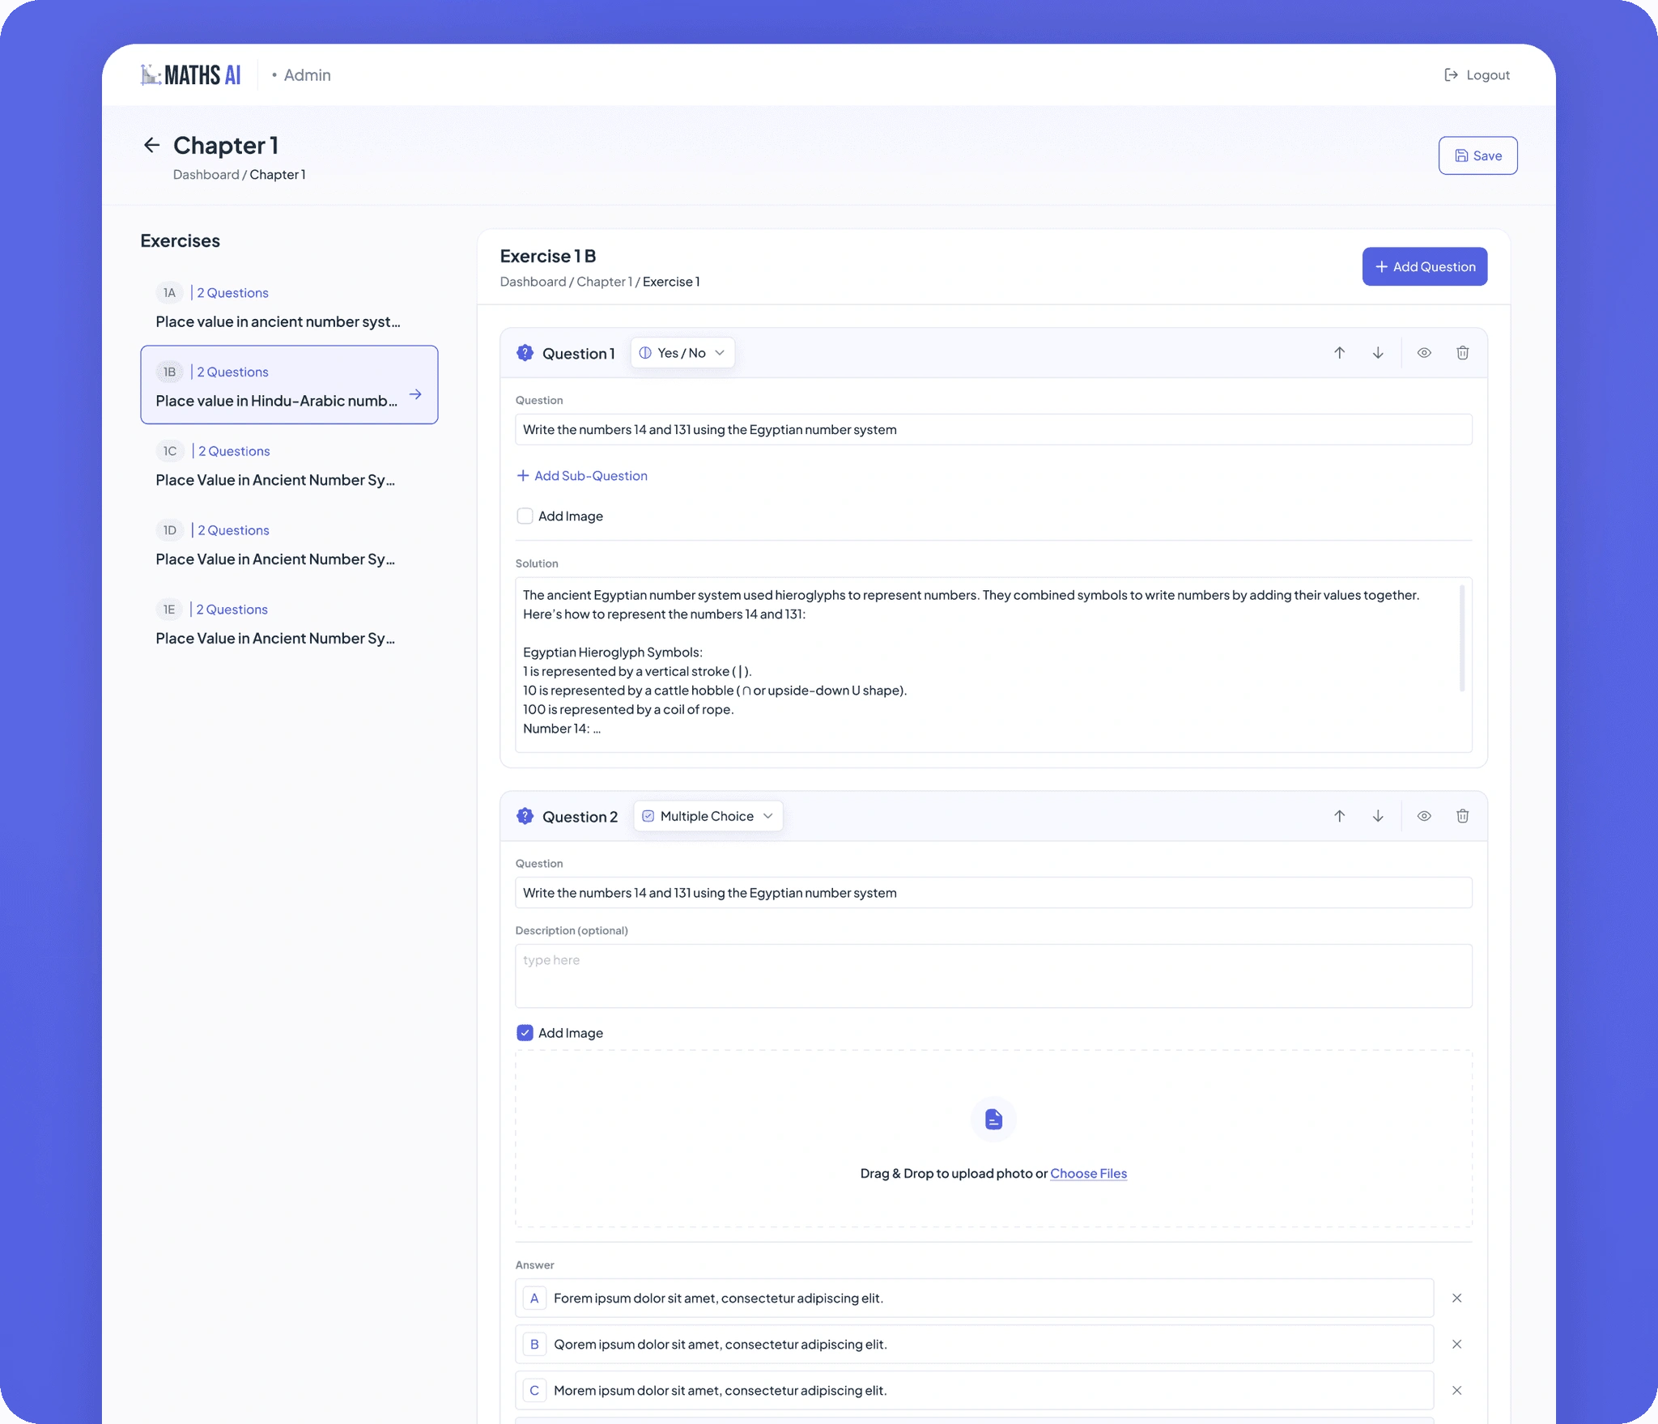Image resolution: width=1658 pixels, height=1424 pixels.
Task: Move Question 1 down with arrow icon
Action: coord(1378,353)
